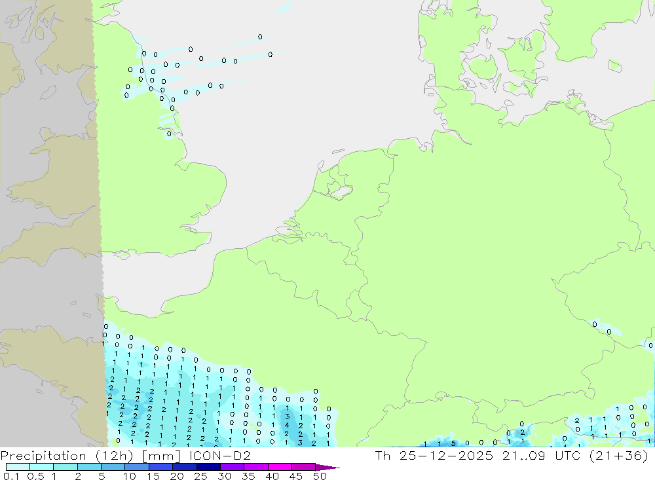The image size is (655, 480).
Task: Click the 35–40 mm violet legend swatch
Action: click(256, 467)
